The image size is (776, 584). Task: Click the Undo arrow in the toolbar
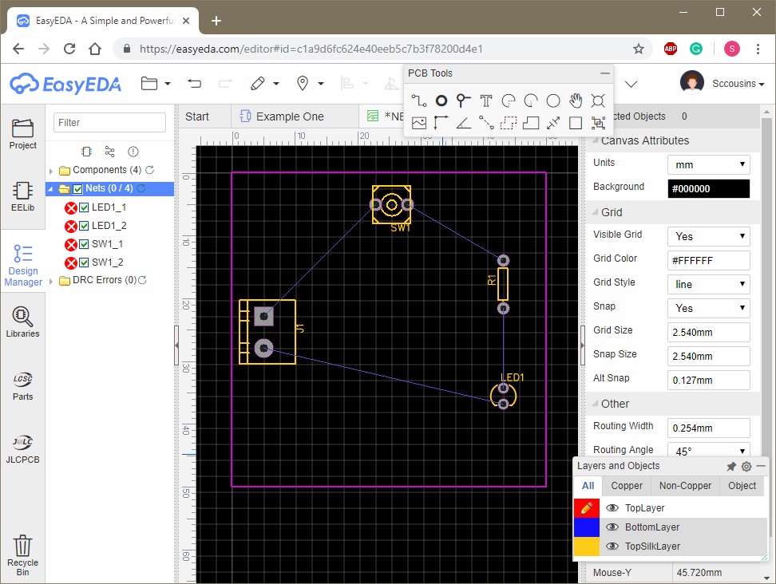point(194,83)
